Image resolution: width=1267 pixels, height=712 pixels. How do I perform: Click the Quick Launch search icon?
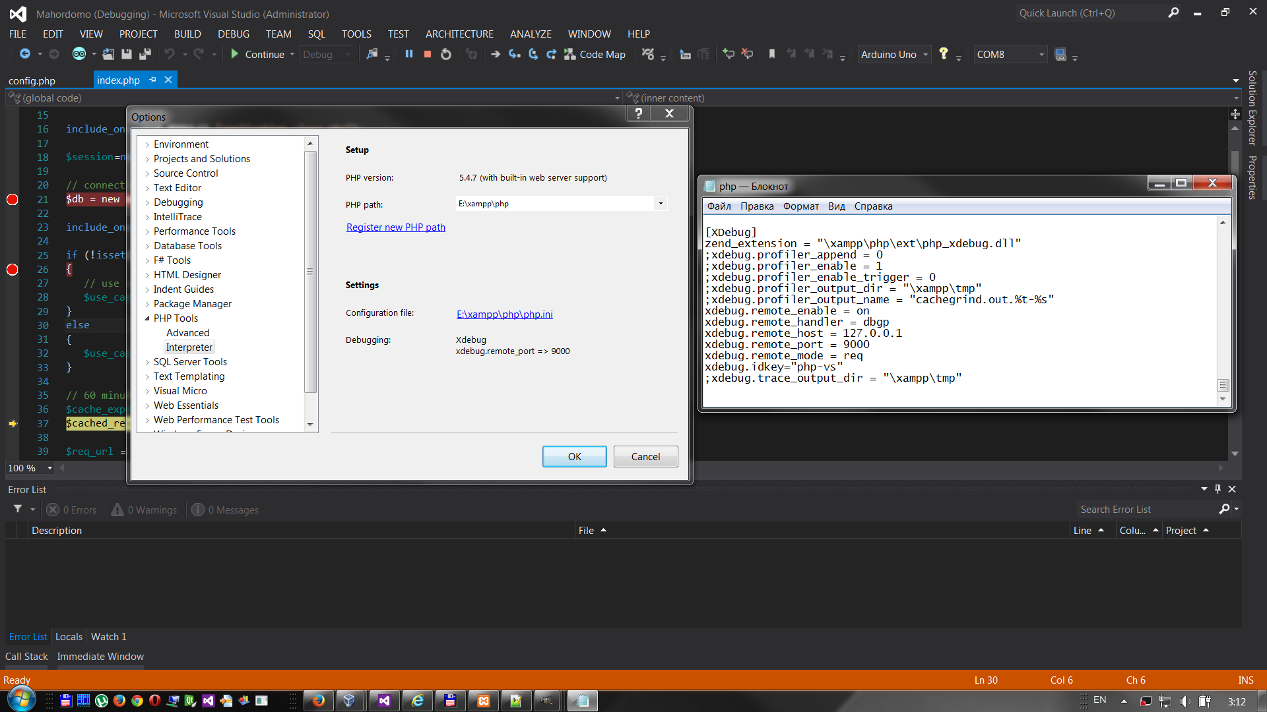point(1173,13)
